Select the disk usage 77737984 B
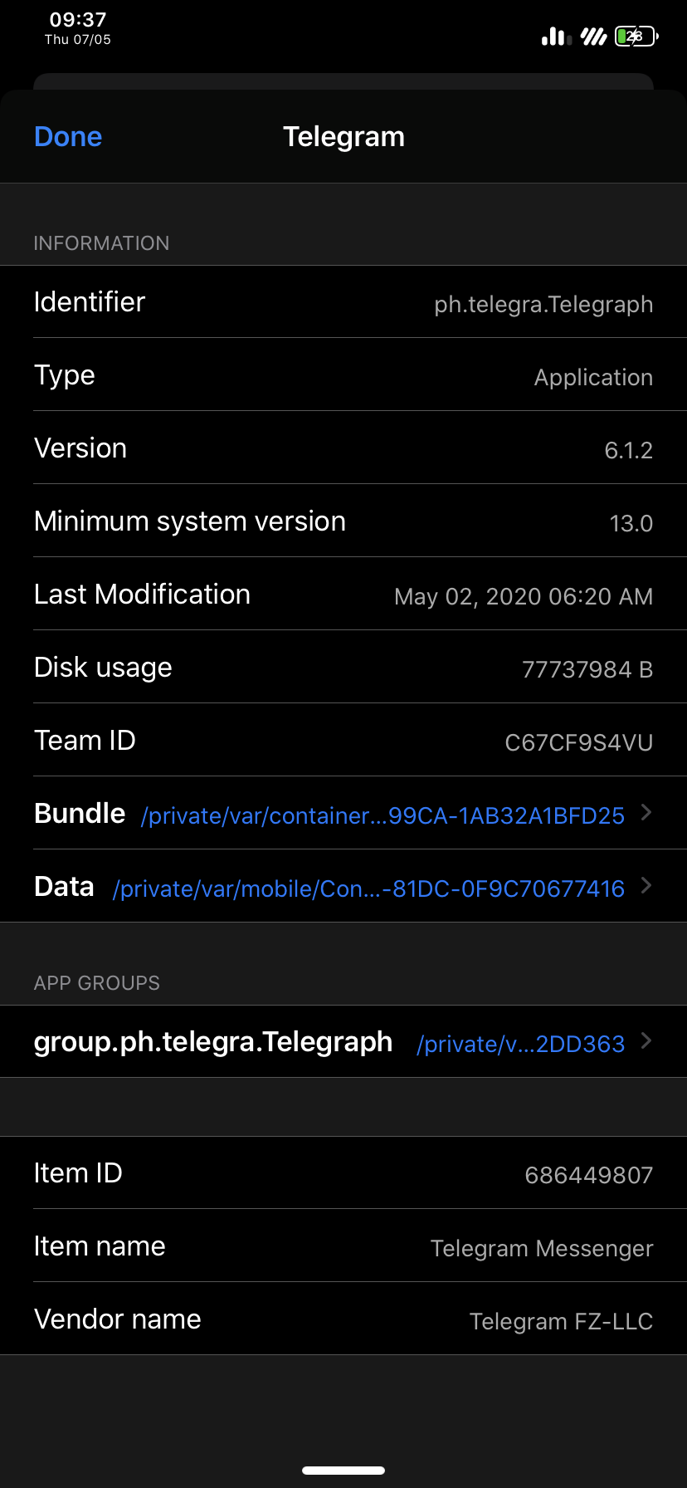The width and height of the screenshot is (687, 1488). coord(587,670)
